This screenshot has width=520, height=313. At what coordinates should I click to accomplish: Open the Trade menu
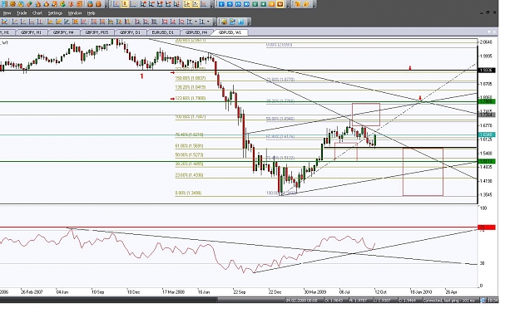pos(22,13)
